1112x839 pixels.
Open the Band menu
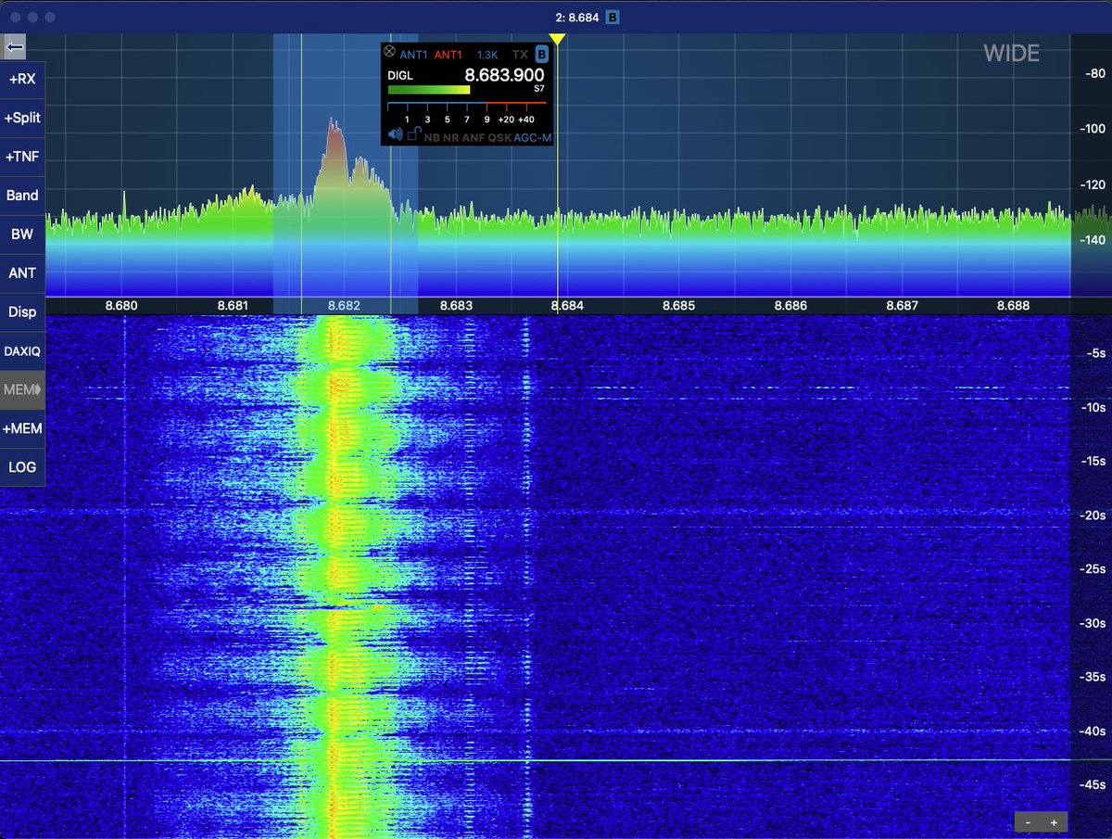pyautogui.click(x=22, y=196)
